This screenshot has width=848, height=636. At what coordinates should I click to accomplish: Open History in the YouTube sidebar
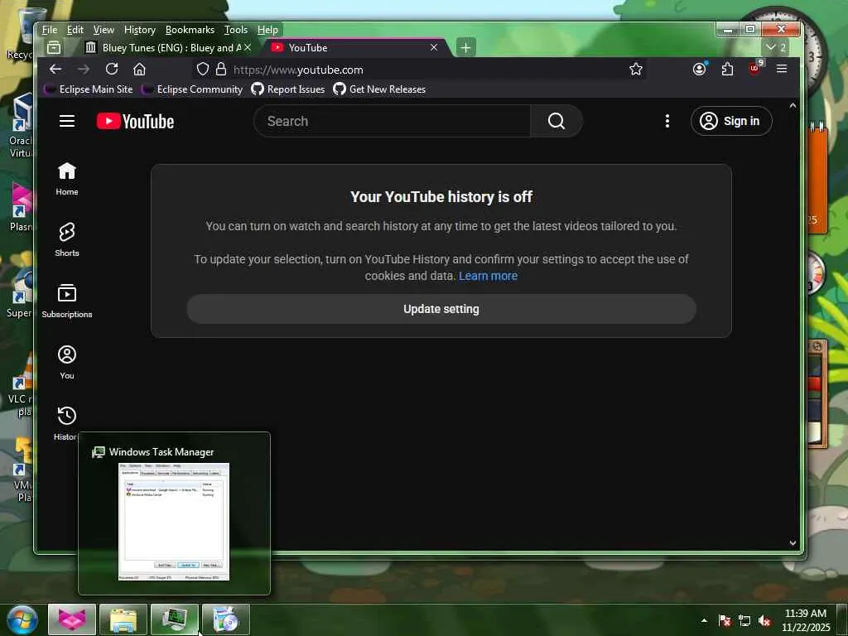pyautogui.click(x=66, y=423)
